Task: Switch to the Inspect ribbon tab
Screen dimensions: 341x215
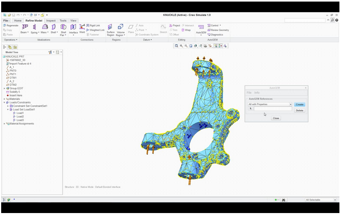Action: point(51,21)
